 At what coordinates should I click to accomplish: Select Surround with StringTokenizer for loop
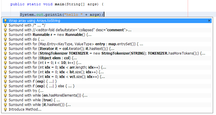coord(107,53)
